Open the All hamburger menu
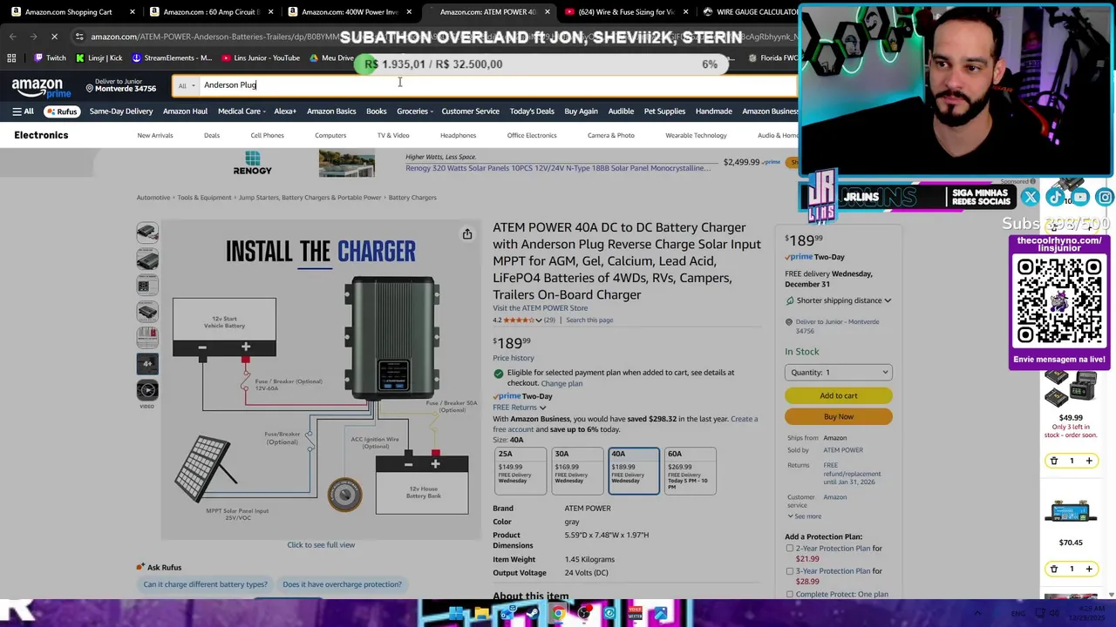The image size is (1116, 627). tap(23, 111)
